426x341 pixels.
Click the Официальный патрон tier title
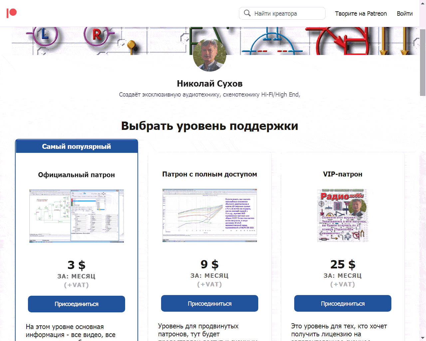pos(77,175)
